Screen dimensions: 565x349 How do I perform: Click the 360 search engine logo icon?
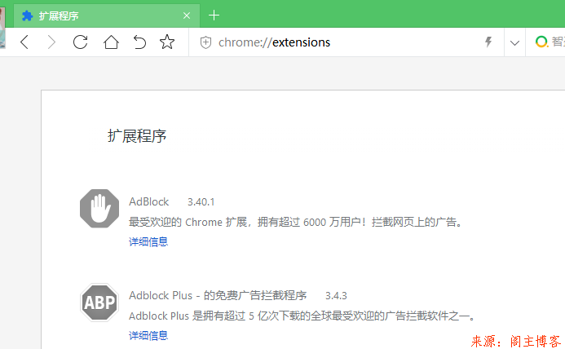(541, 42)
